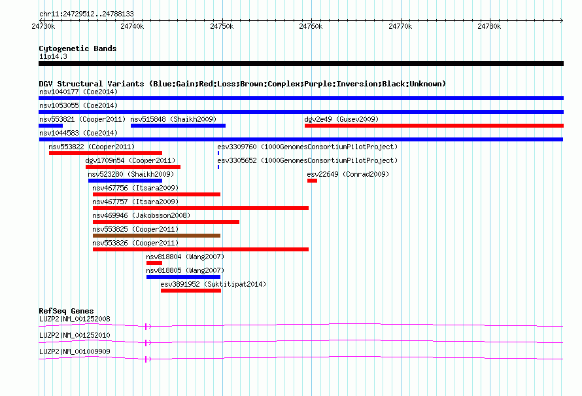Open nsv1044583 (Coe2014) variant label
Image resolution: width=582 pixels, height=396 pixels.
coord(78,133)
